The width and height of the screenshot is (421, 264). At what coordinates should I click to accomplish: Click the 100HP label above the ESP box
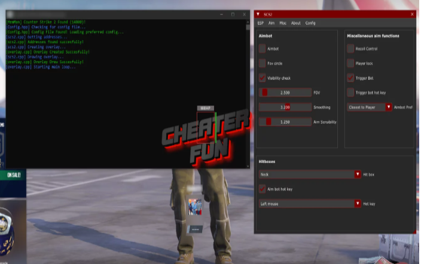[x=205, y=108]
